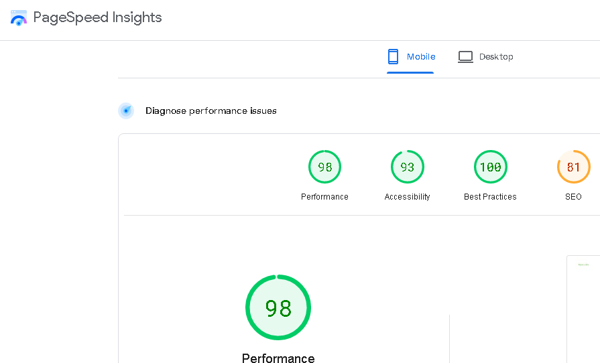The image size is (600, 363).
Task: Jump to SEO score gauge 81
Action: coord(574,167)
